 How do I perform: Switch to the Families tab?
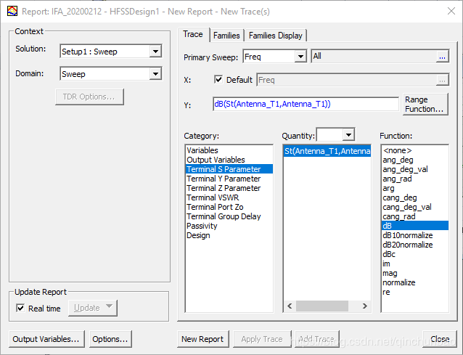pyautogui.click(x=226, y=36)
